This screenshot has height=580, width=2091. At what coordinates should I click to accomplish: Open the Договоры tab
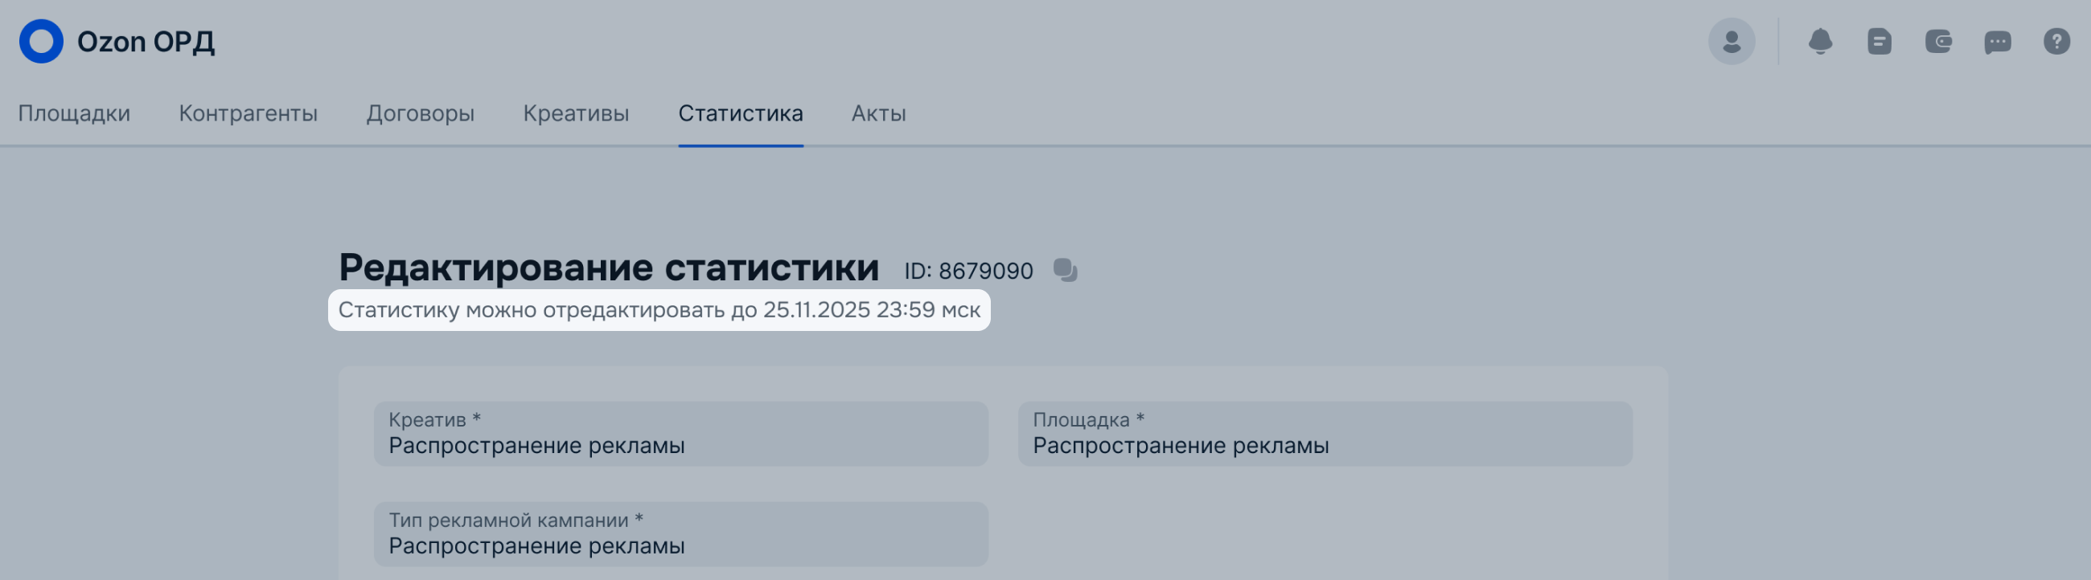click(420, 113)
